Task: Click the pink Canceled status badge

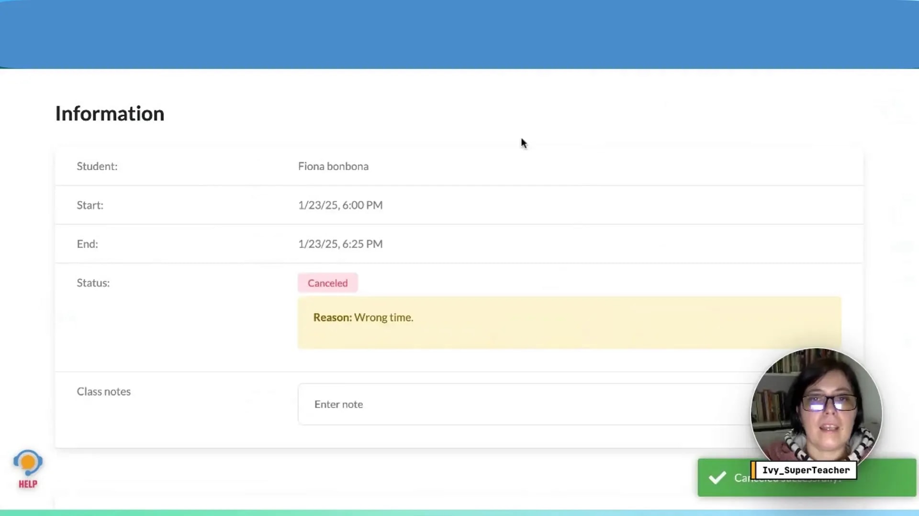Action: pos(327,283)
